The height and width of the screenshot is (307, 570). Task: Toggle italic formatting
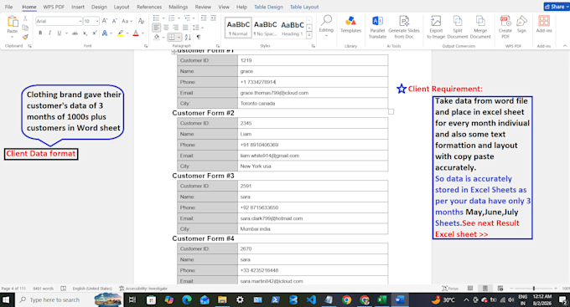(x=49, y=33)
